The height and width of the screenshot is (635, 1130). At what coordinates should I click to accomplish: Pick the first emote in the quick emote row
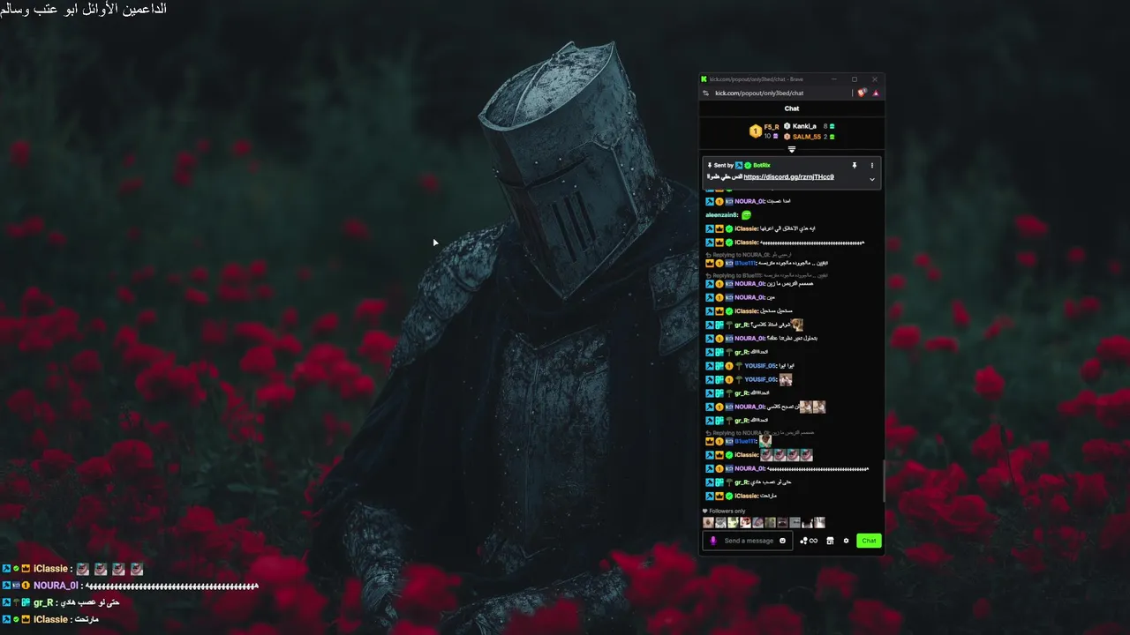click(x=708, y=523)
